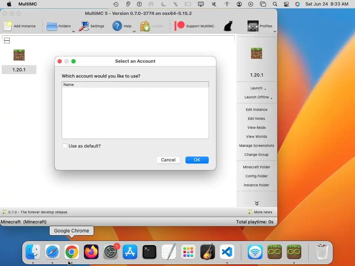Select the 1.20.1 instance grass block icon
The image size is (355, 266).
(x=19, y=55)
